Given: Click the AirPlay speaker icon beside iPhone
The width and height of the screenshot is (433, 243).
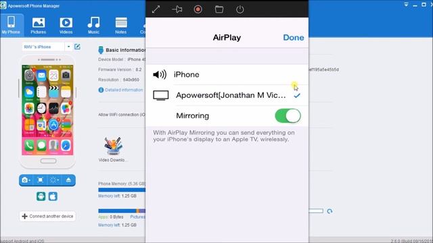Looking at the screenshot, I should point(160,74).
